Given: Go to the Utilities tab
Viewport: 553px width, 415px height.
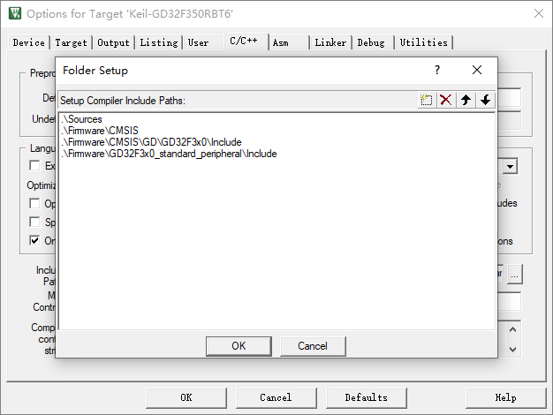Looking at the screenshot, I should [424, 42].
